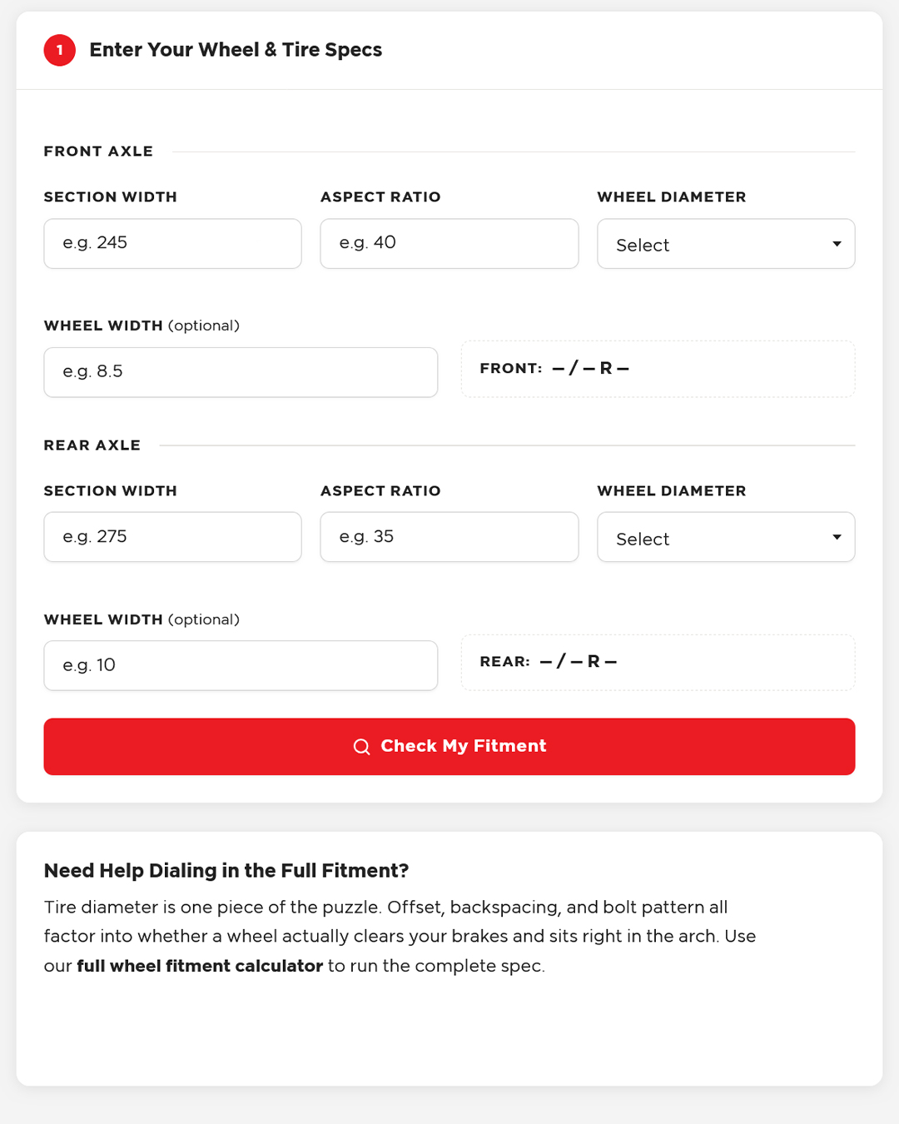The height and width of the screenshot is (1124, 899).
Task: Open the rear Wheel Diameter Select dropdown
Action: coord(725,537)
